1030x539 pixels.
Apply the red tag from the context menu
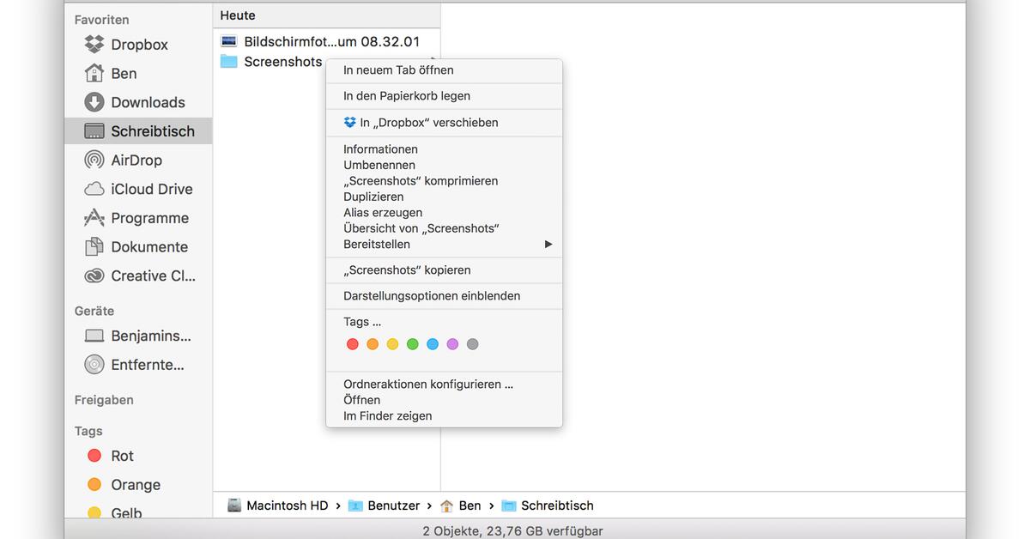(x=352, y=343)
